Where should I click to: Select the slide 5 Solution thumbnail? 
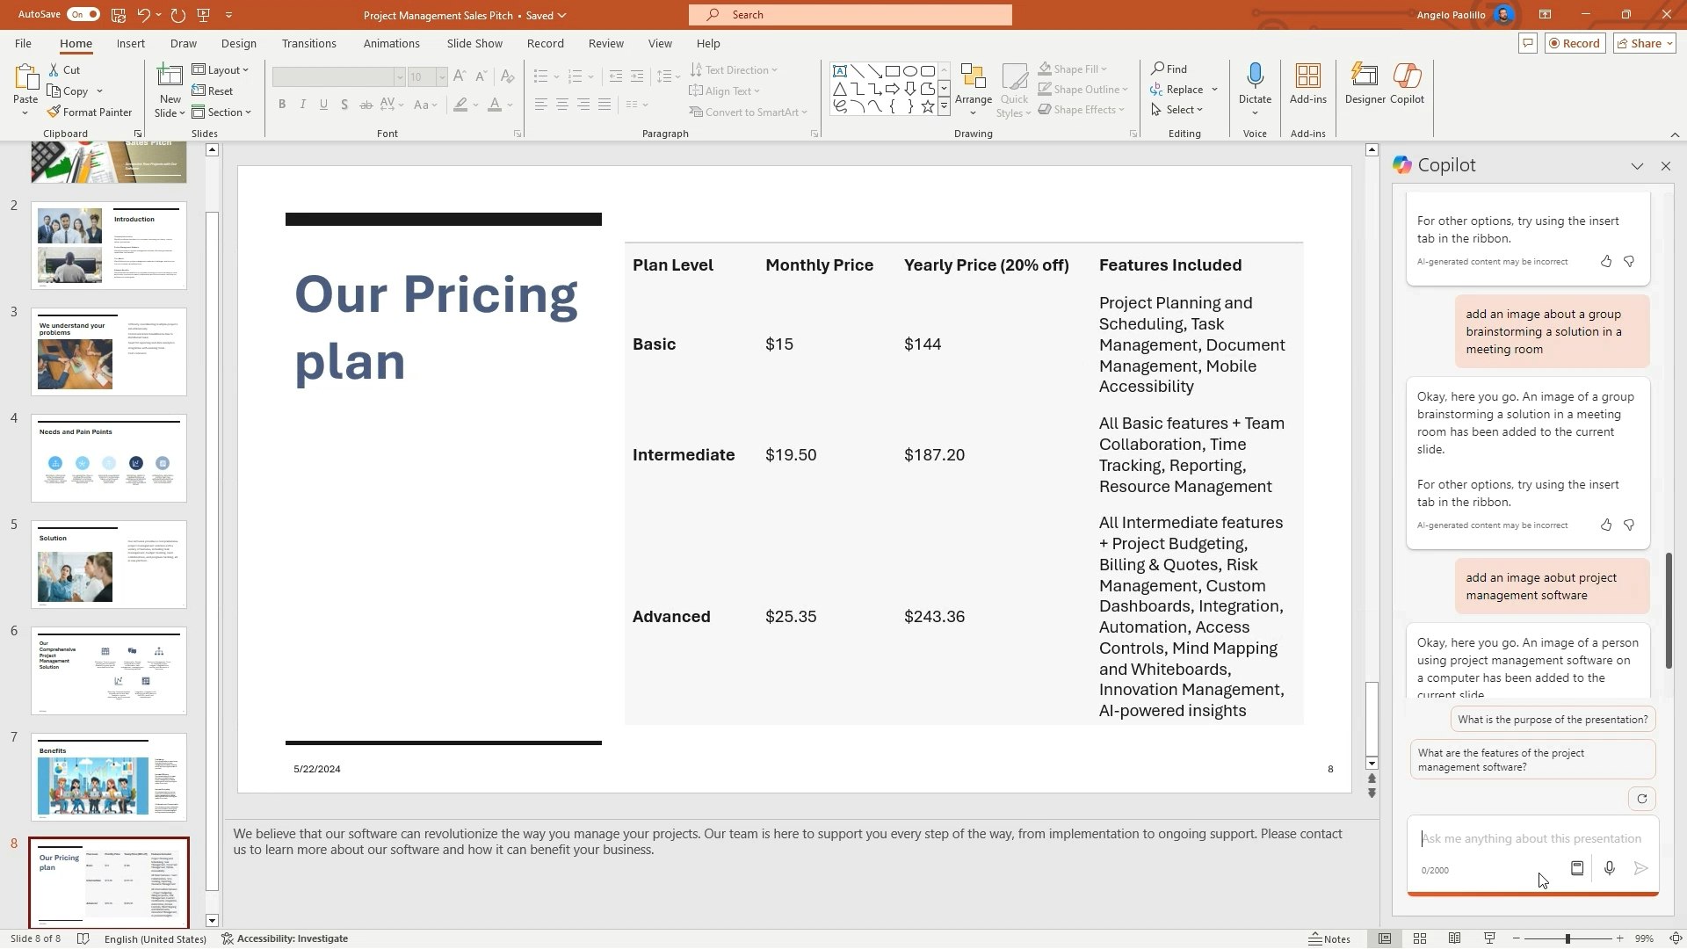tap(109, 564)
